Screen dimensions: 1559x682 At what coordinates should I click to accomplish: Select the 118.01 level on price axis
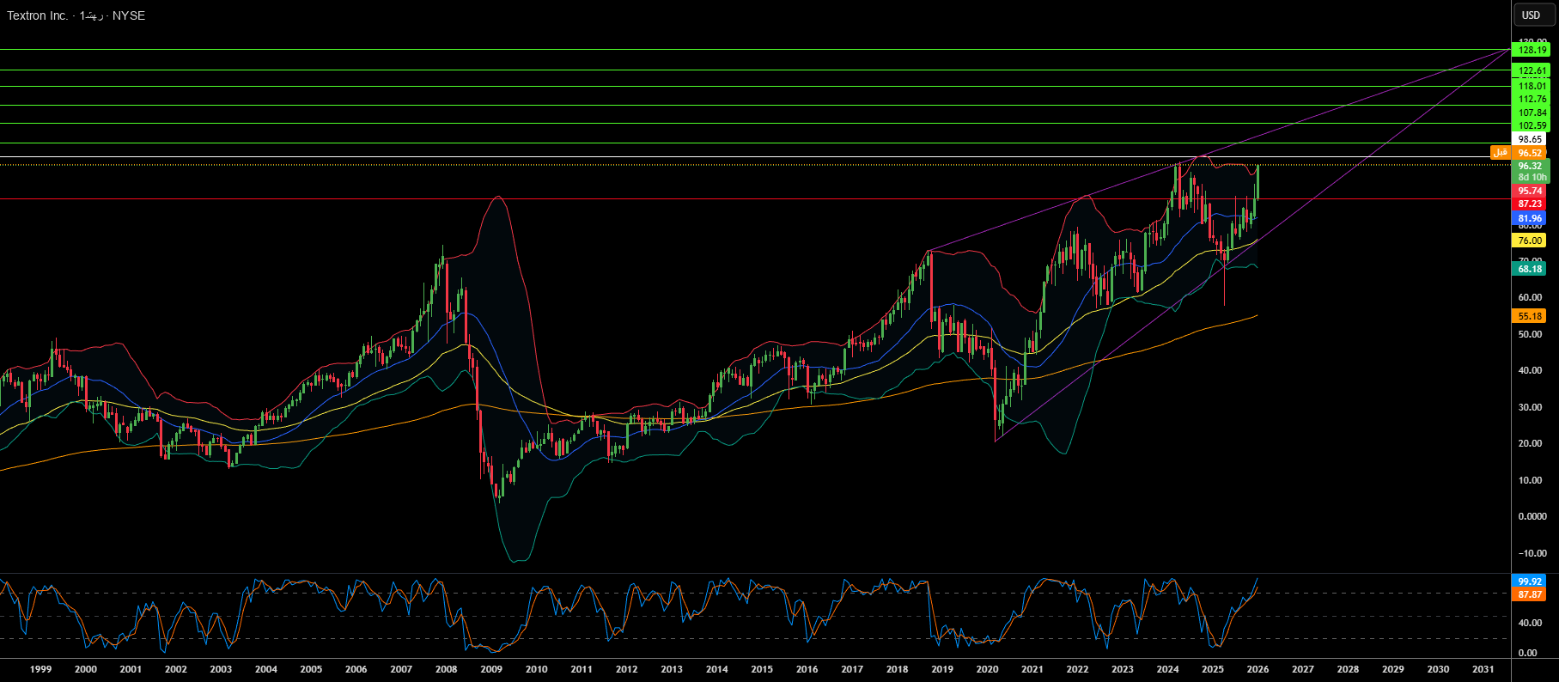(1532, 86)
